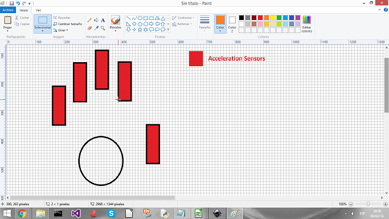Zoom out with the minus button
389x219 pixels.
[x=351, y=204]
